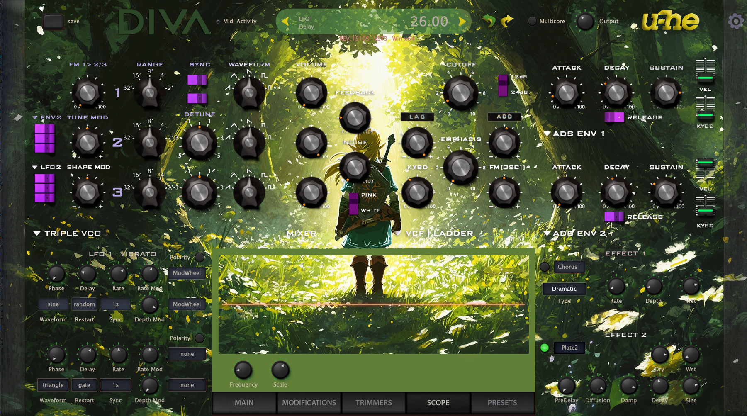Screen dimensions: 747x416
Task: Click the save button icon
Action: tap(53, 22)
